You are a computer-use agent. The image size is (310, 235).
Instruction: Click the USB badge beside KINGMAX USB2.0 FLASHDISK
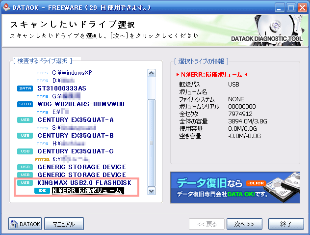click(x=25, y=183)
